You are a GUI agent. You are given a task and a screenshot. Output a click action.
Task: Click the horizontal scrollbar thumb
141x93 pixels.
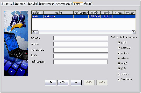[x=37, y=32]
